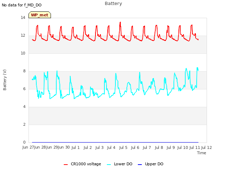Viewport: 228px width, 171px height.
Task: Click the Jul 12 x-axis tick label
Action: point(207,147)
